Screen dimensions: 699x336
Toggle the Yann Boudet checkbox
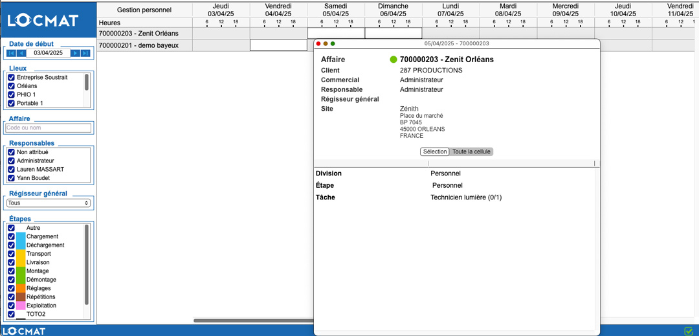[12, 178]
